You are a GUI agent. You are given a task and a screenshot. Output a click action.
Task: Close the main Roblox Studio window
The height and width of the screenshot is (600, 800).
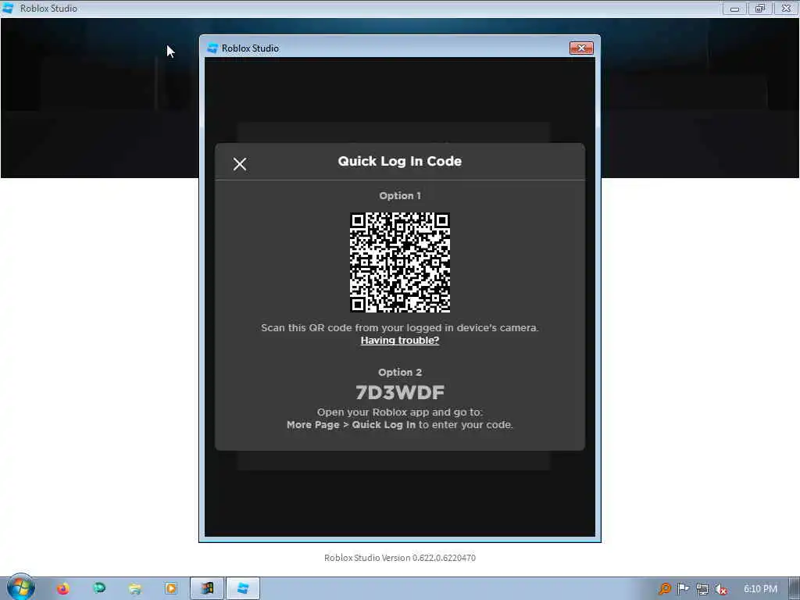(786, 8)
